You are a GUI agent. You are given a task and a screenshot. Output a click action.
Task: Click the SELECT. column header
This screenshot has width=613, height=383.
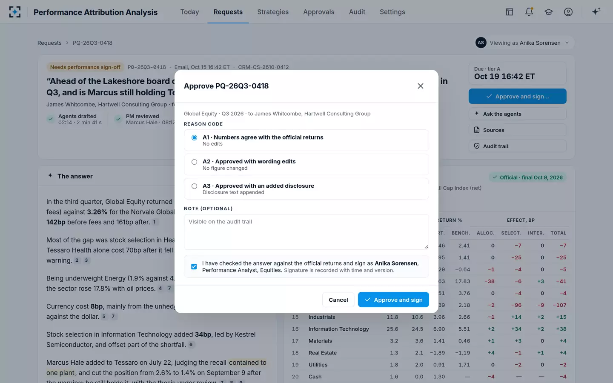click(511, 233)
